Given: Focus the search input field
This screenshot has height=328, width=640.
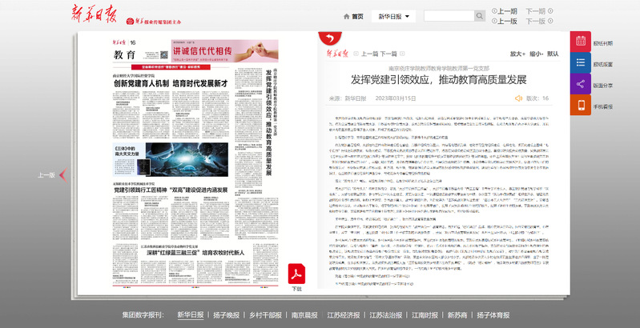Looking at the screenshot, I should click(x=449, y=16).
